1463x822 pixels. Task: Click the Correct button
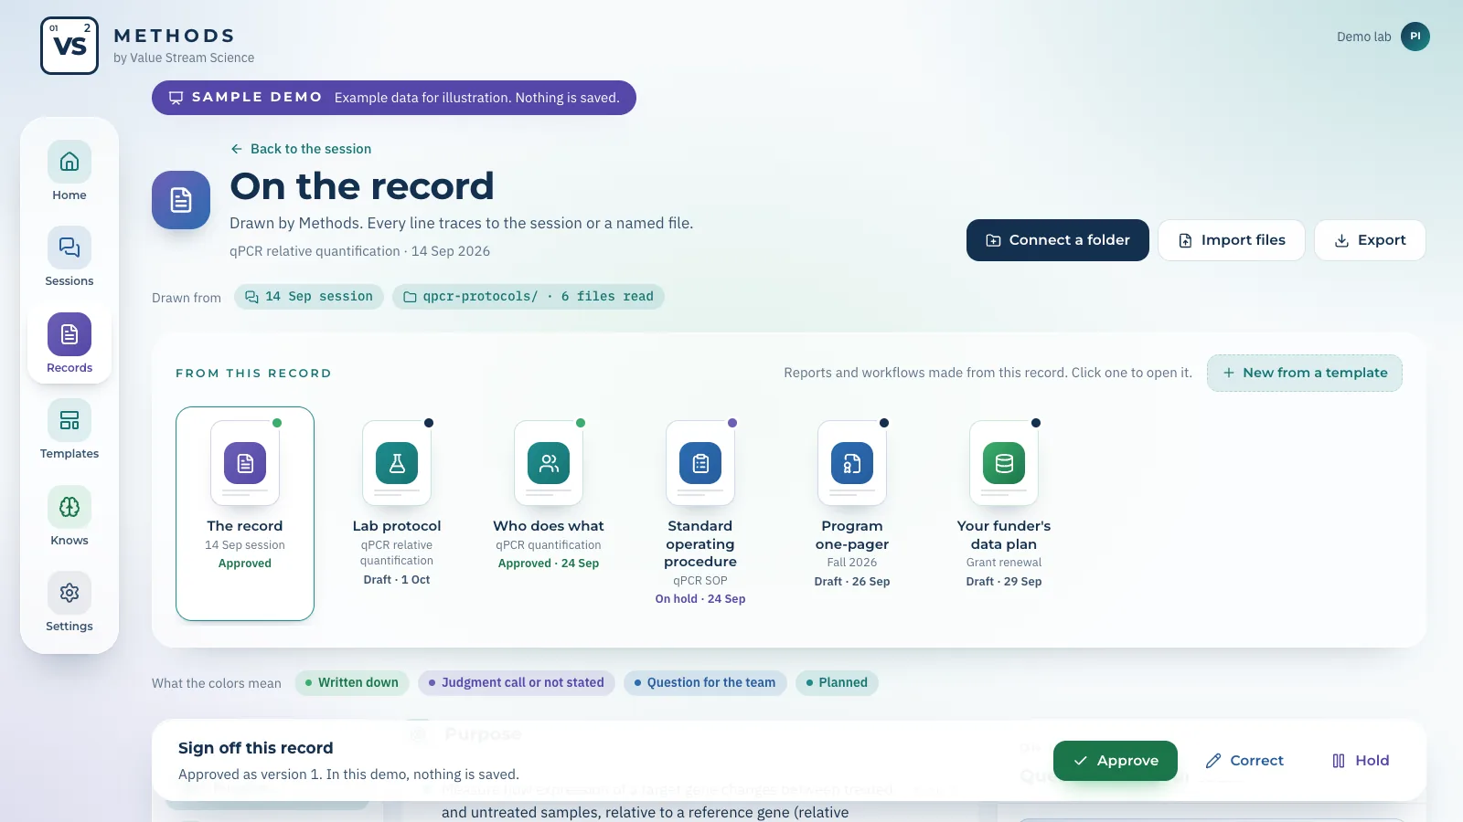pos(1244,761)
